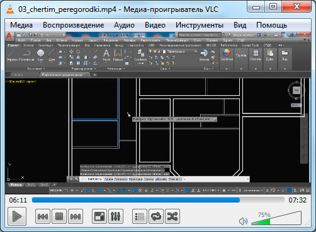Click the seek bar progress track
Viewport: 316px width, 232px height.
(158, 200)
